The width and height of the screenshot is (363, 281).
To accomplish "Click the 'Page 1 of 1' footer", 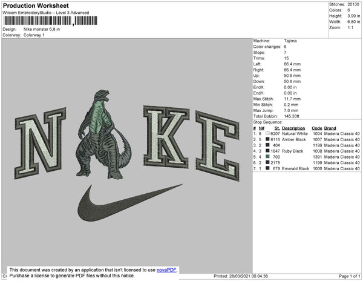I will pyautogui.click(x=349, y=276).
